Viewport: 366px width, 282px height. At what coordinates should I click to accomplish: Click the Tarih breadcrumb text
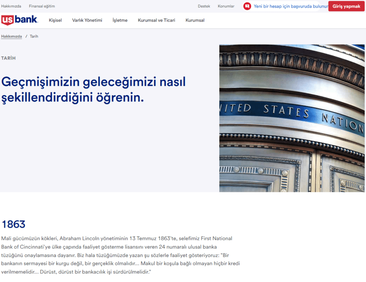tap(34, 36)
